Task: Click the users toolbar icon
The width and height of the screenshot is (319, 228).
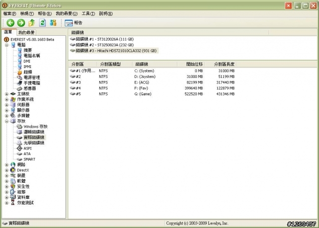Action: 53,23
